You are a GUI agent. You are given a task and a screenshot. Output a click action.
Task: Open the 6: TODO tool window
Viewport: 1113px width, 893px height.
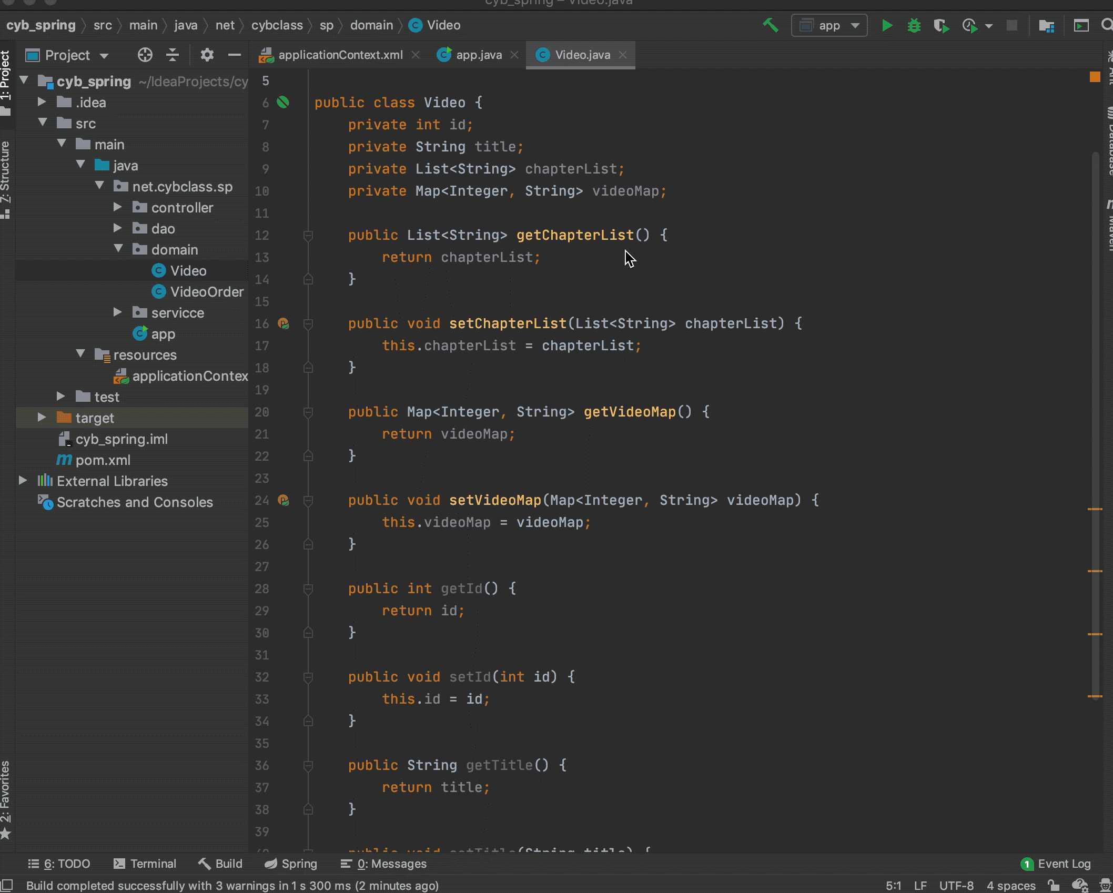(59, 864)
